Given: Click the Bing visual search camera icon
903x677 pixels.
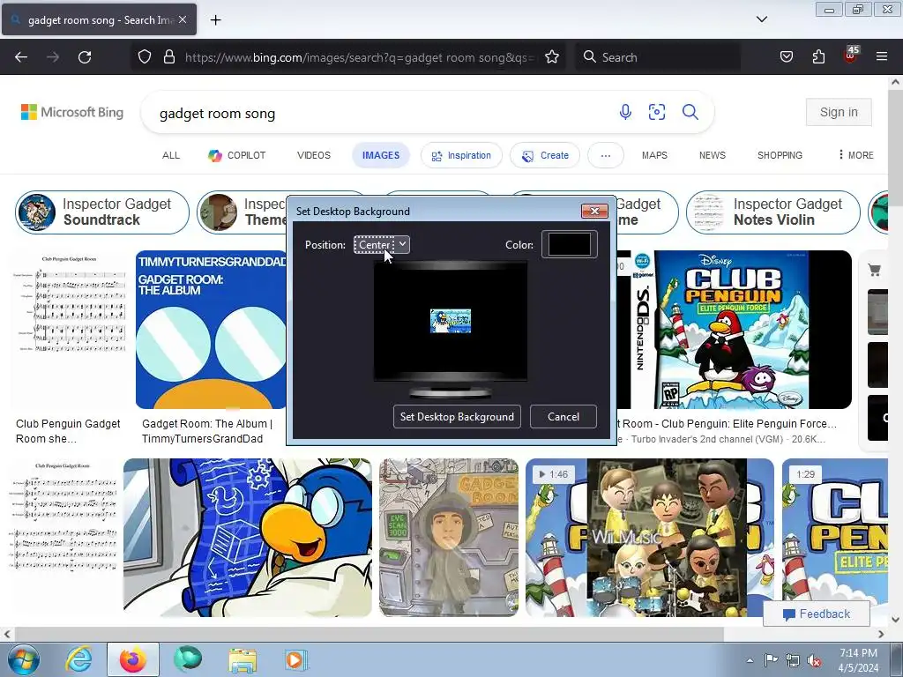Looking at the screenshot, I should 657,112.
